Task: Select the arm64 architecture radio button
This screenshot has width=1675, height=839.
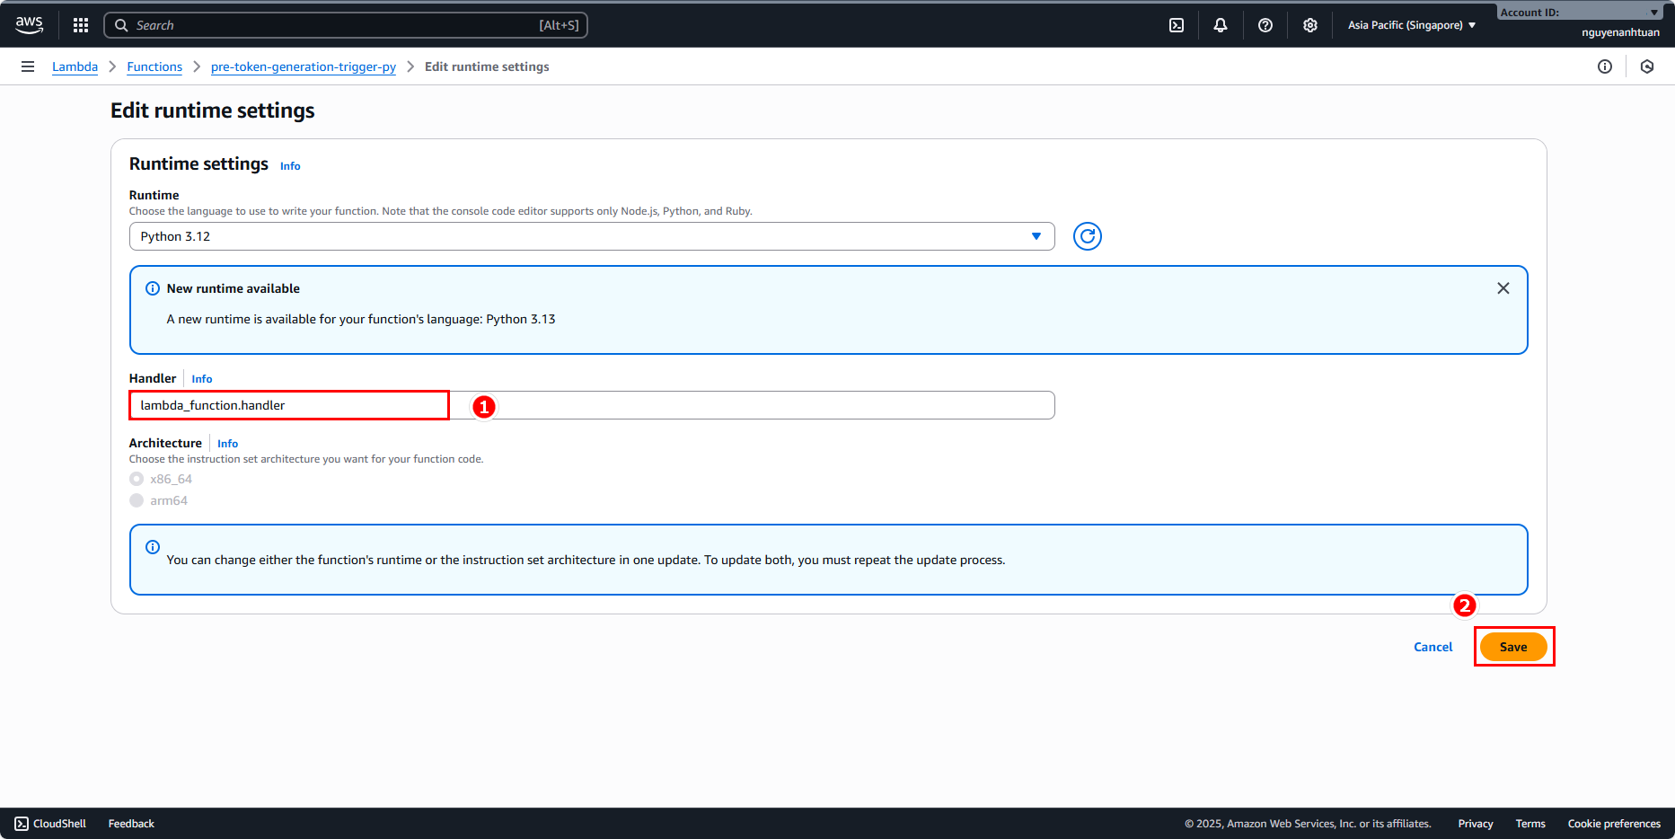Action: coord(137,500)
